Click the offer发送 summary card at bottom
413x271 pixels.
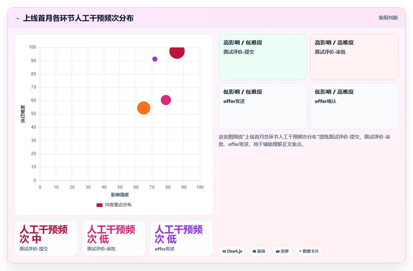181,238
